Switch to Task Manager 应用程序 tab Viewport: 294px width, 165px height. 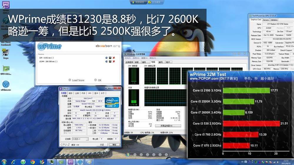[129, 62]
